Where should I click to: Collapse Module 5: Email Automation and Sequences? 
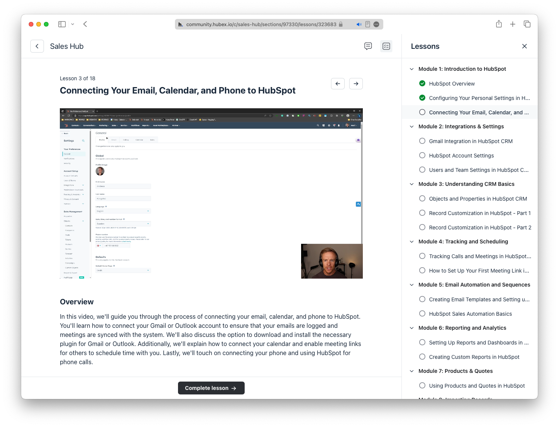click(412, 285)
